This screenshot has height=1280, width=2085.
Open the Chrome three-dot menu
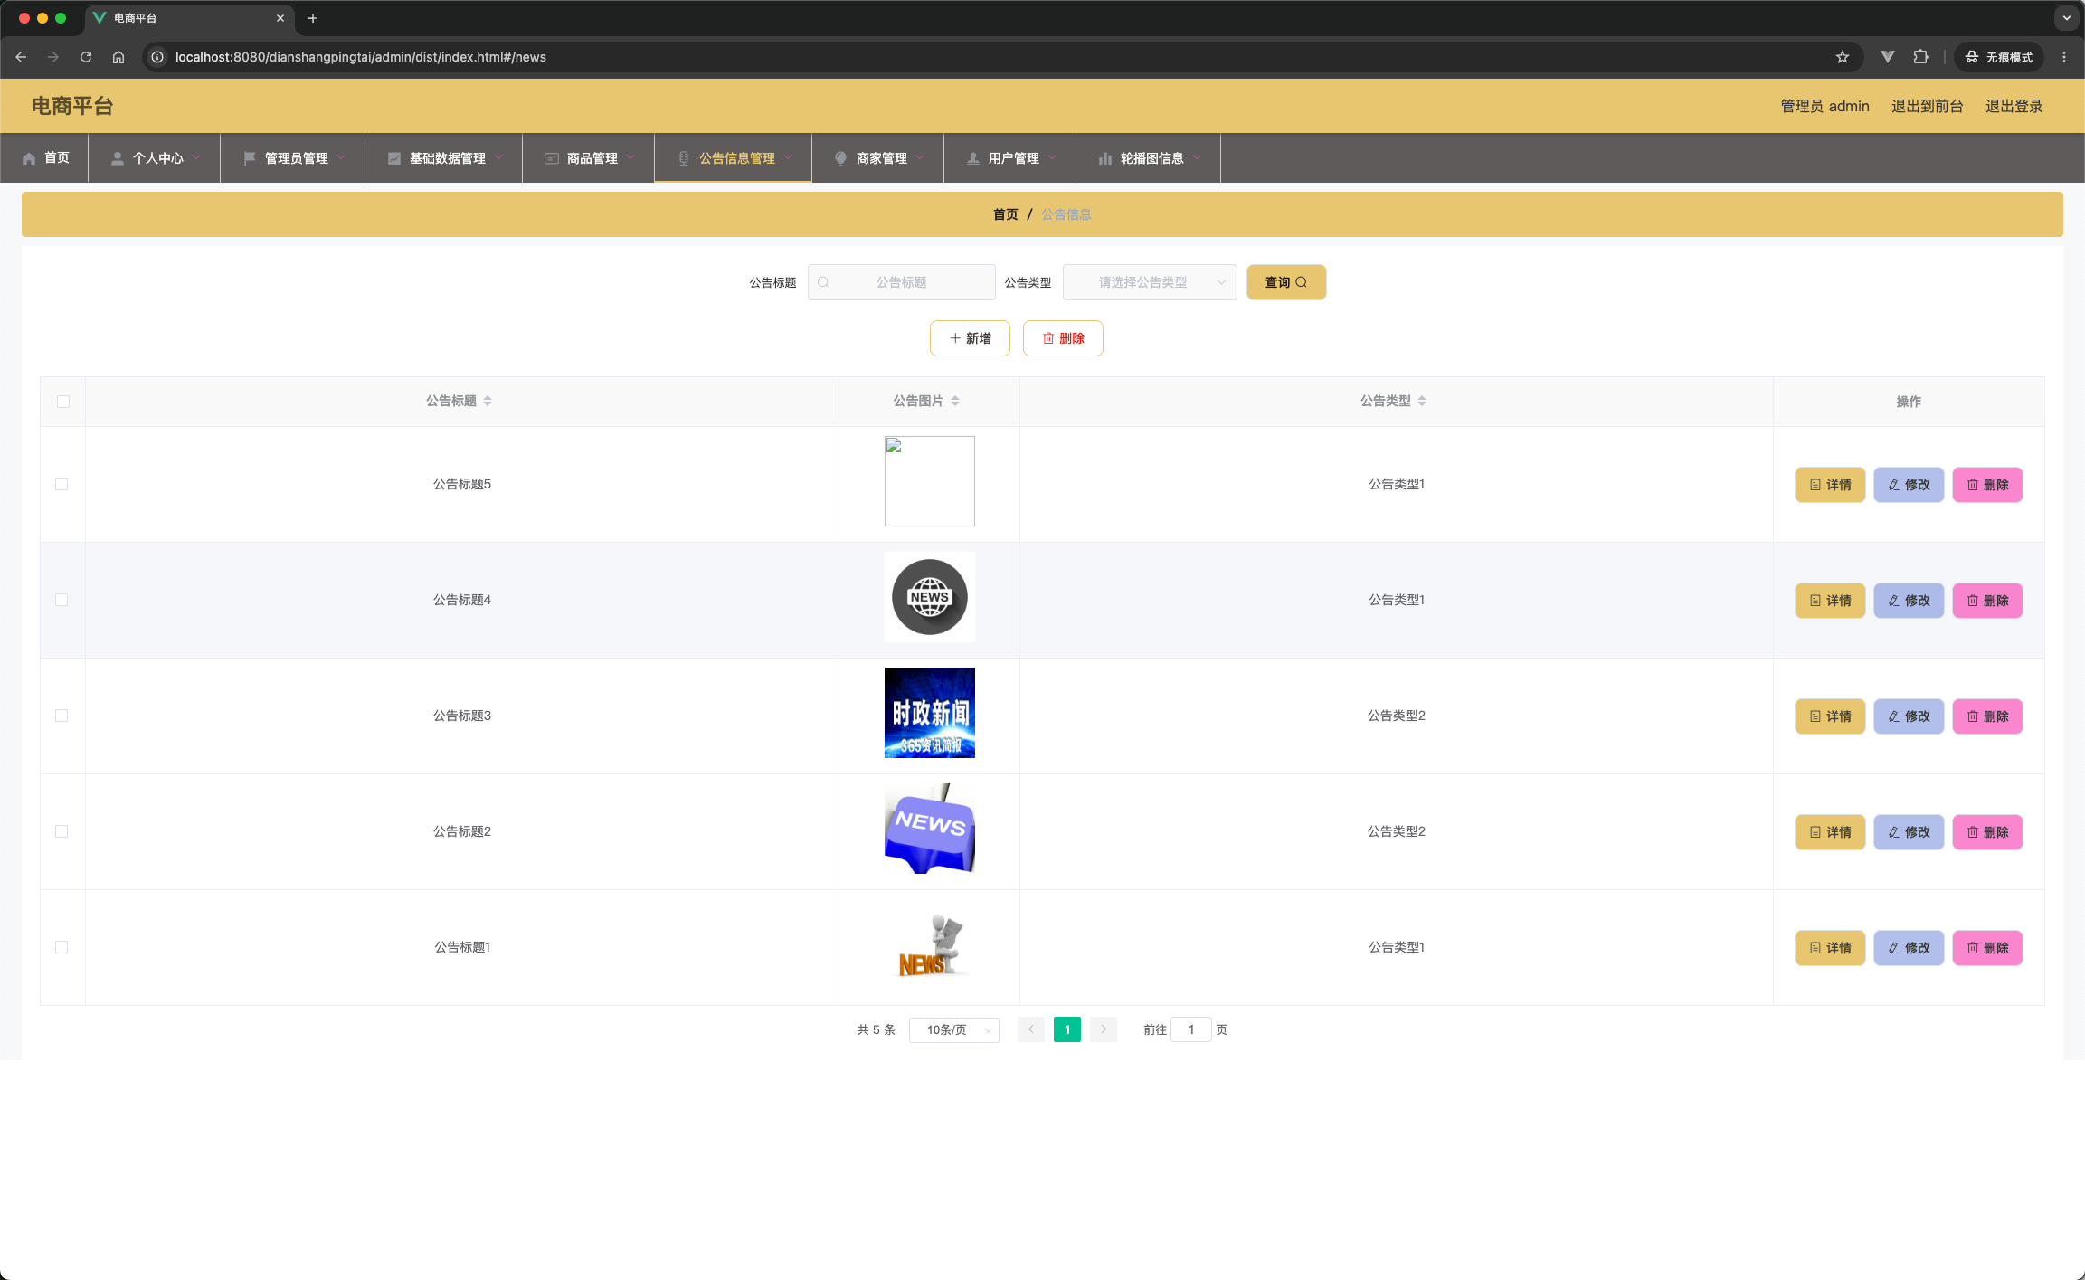click(x=2064, y=57)
